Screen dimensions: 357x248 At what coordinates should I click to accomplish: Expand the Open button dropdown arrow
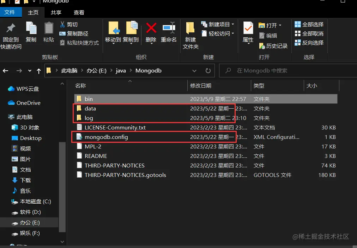[280, 25]
